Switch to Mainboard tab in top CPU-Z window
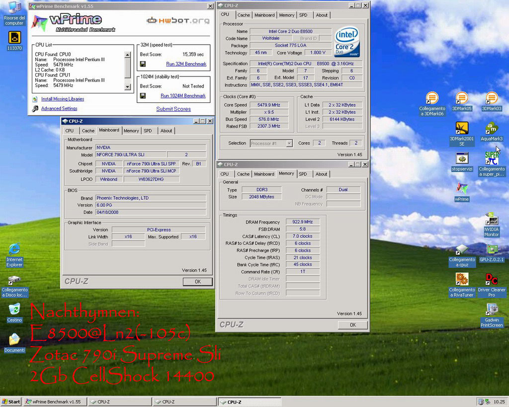Screen dimensions: 509x407 (x=264, y=15)
